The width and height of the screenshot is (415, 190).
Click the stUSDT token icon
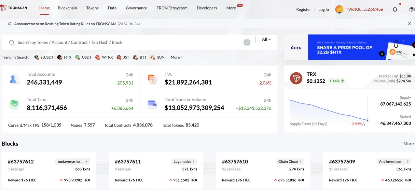[36, 57]
